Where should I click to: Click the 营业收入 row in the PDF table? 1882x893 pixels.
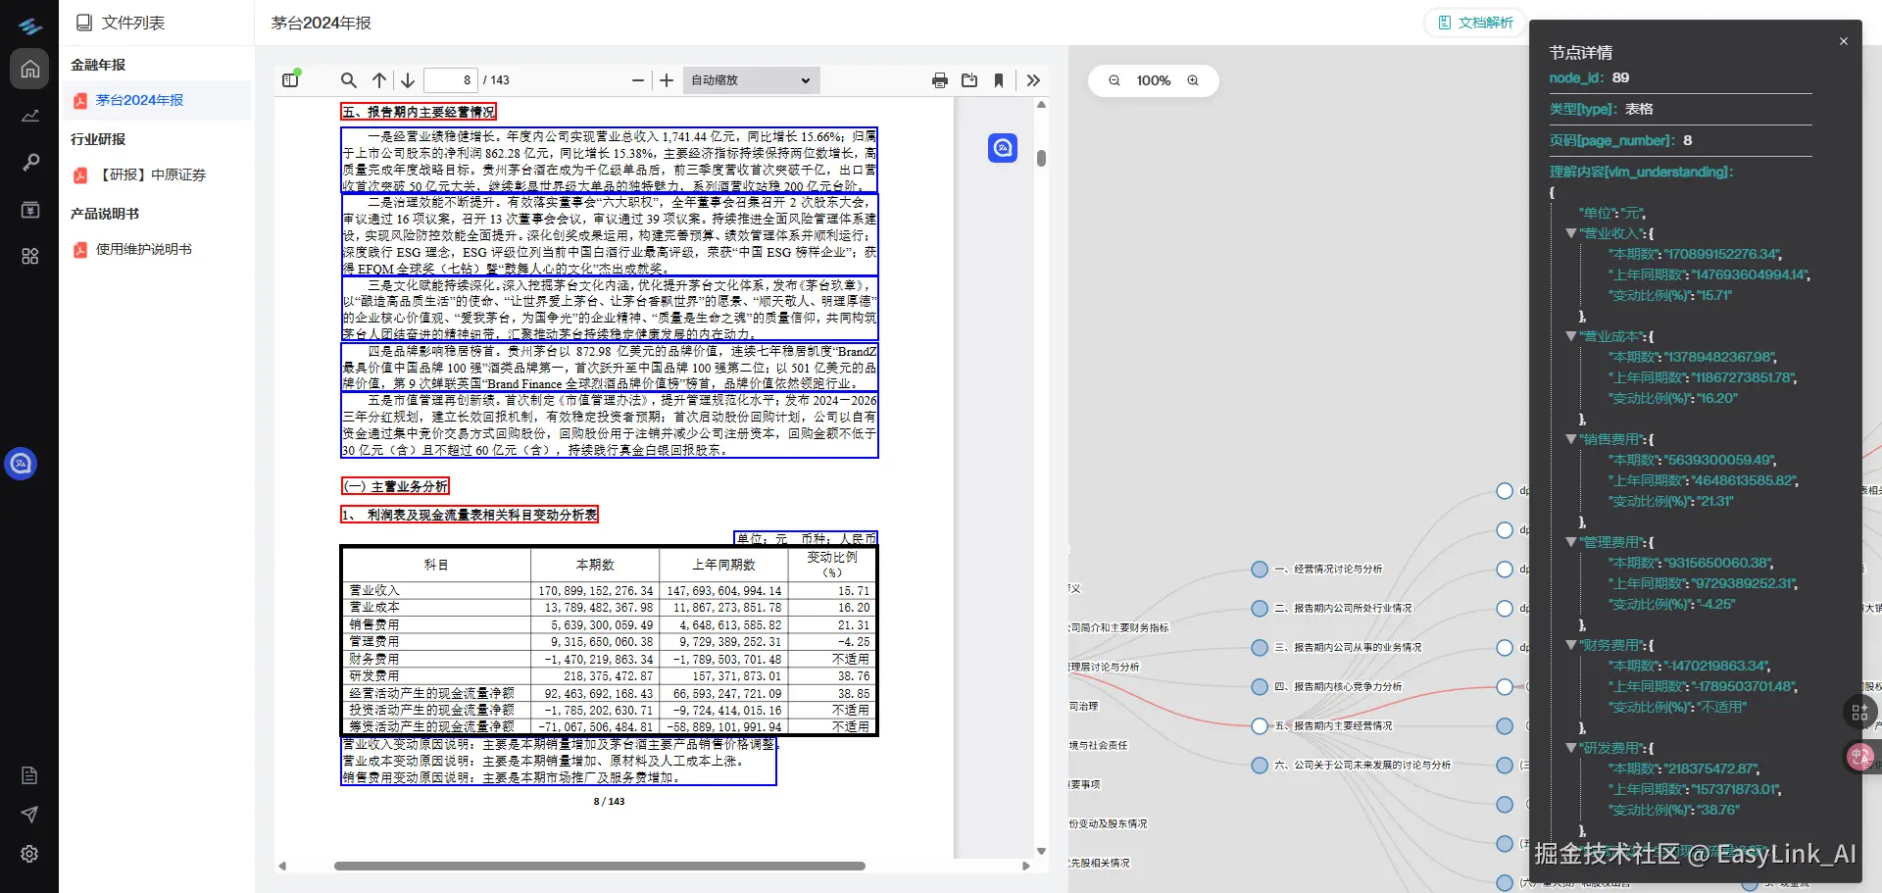click(x=609, y=591)
